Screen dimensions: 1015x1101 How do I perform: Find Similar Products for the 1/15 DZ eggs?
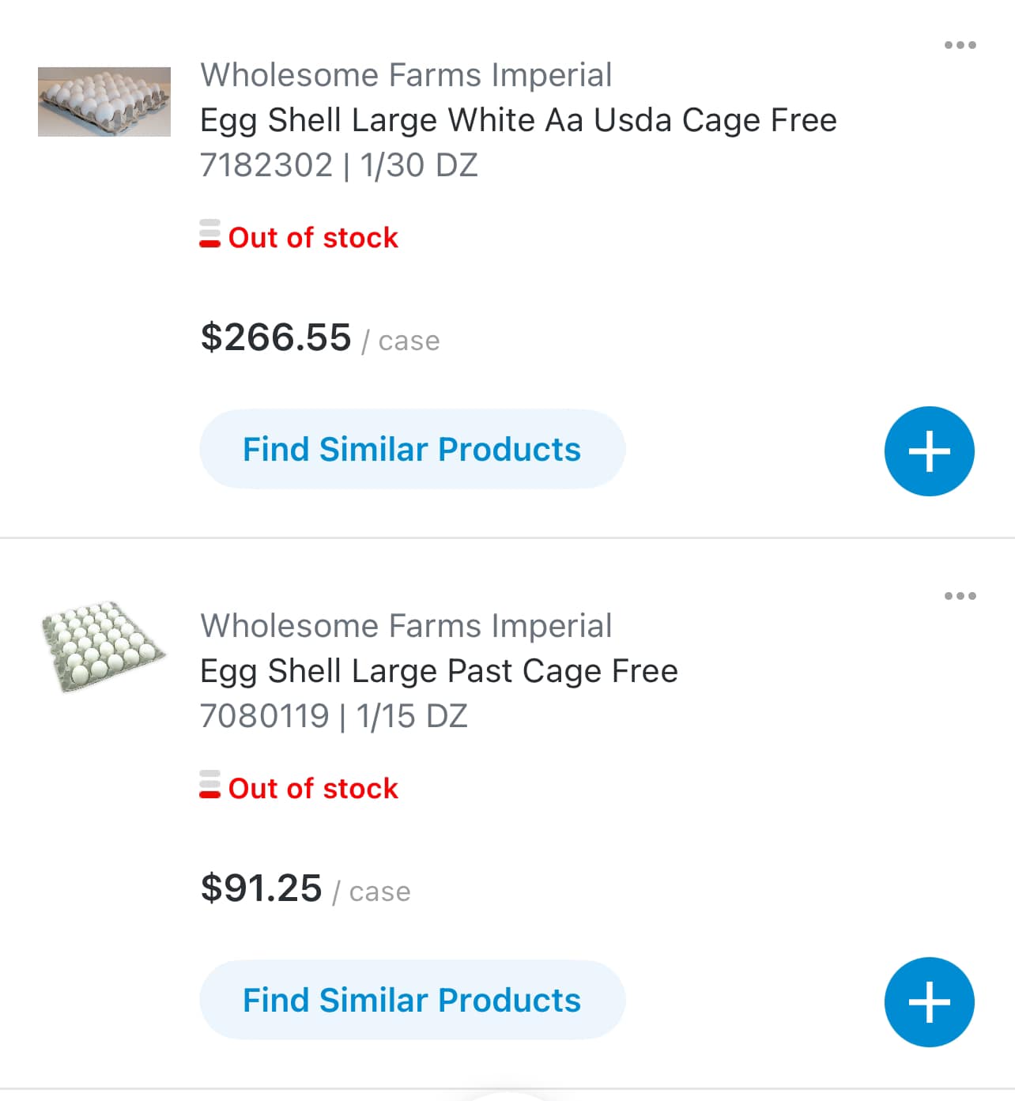[412, 1000]
